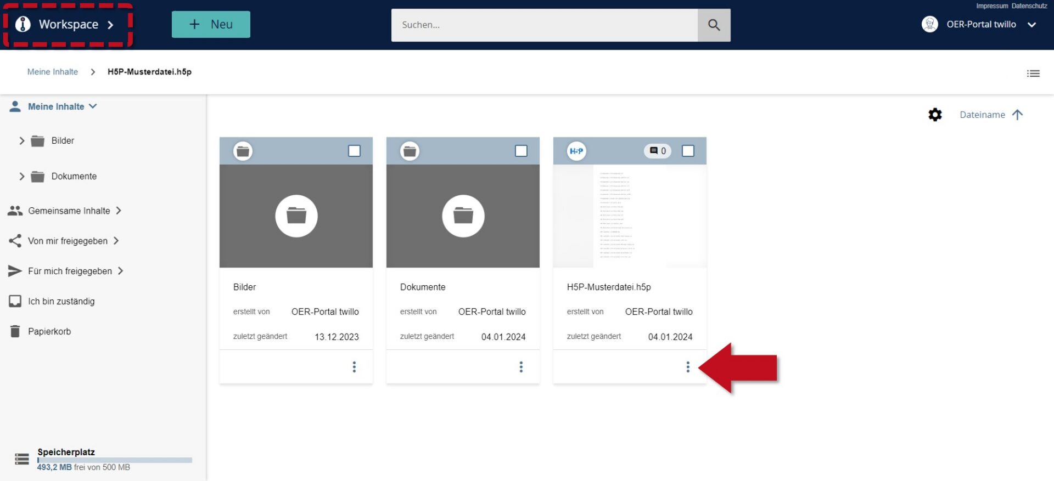Select the Dokumente folder checkbox
Image resolution: width=1054 pixels, height=481 pixels.
[521, 151]
